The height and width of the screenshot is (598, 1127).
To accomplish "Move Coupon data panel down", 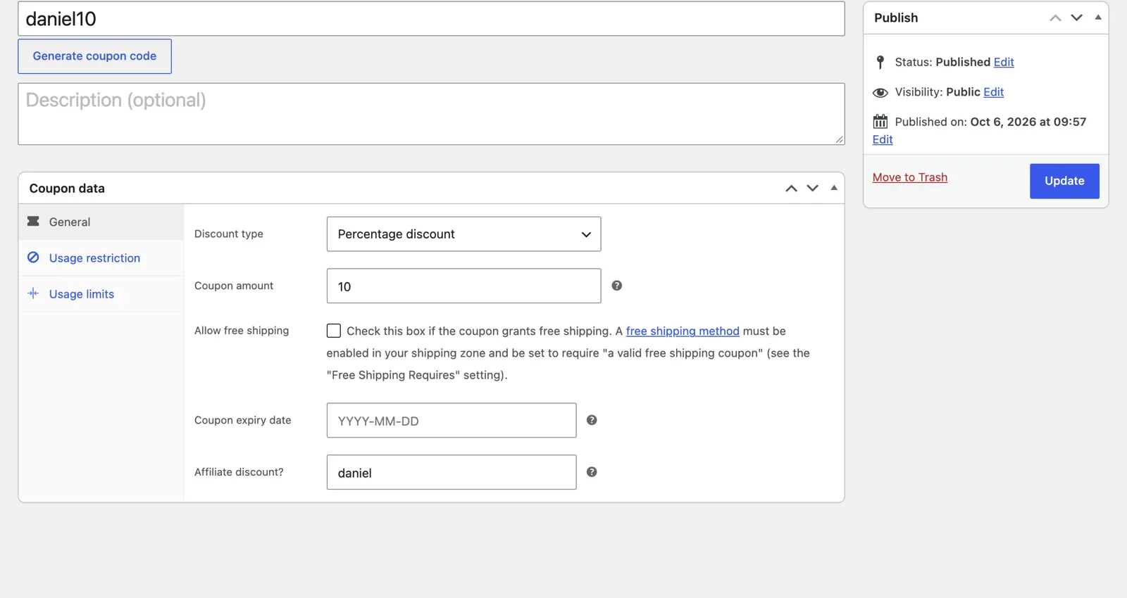I will [x=812, y=189].
